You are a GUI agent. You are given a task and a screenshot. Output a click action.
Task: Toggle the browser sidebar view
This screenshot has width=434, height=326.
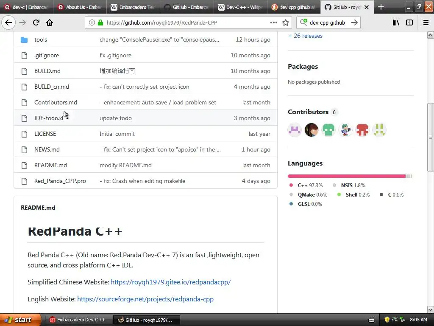point(409,23)
